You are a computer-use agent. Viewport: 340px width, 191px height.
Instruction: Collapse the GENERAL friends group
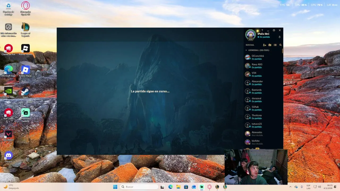[246, 50]
